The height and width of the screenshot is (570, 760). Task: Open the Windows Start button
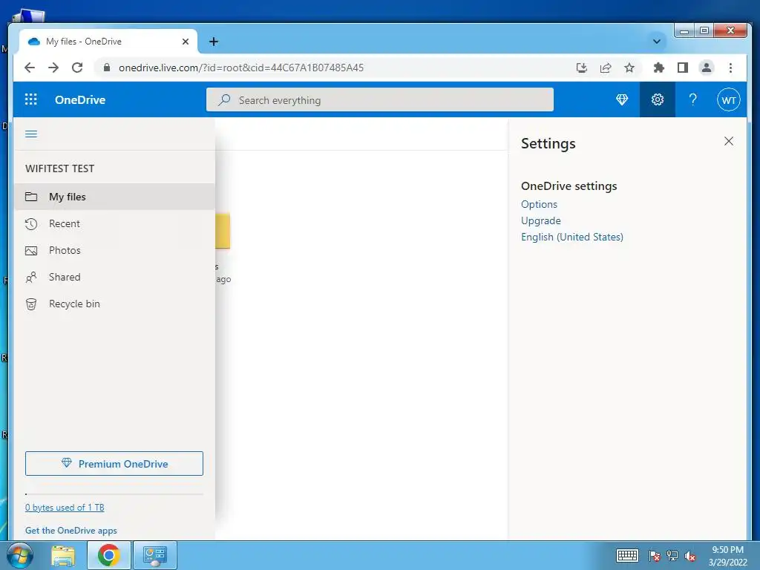coord(20,555)
